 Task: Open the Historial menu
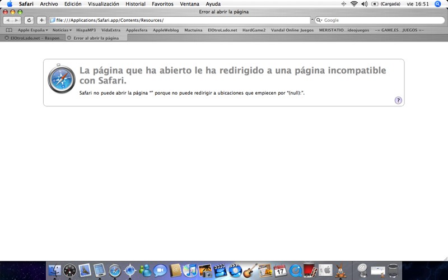tap(136, 4)
